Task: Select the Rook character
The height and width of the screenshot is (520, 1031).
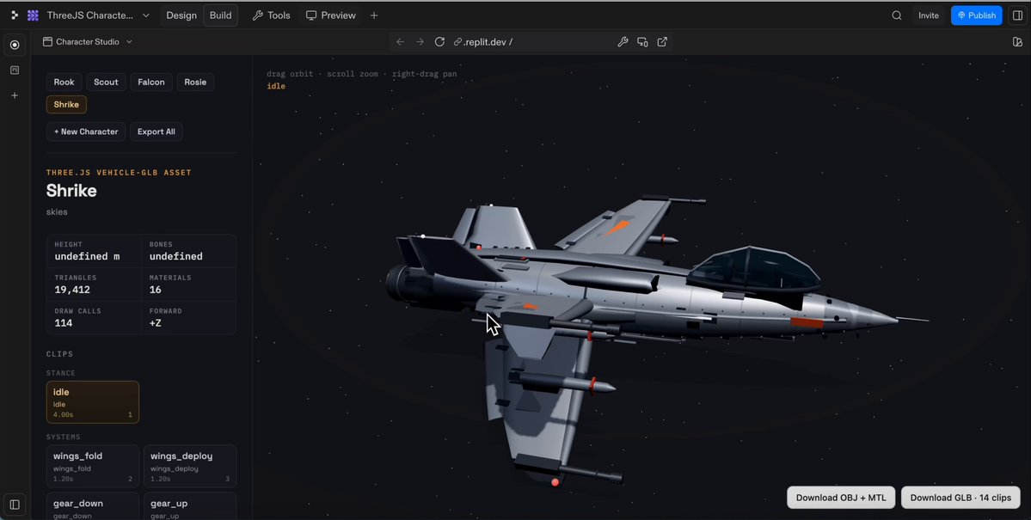Action: 64,83
